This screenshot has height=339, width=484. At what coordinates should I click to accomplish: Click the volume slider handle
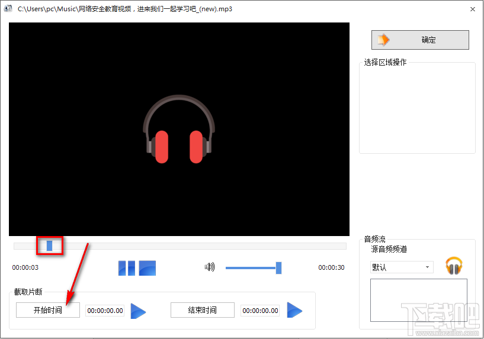tap(278, 268)
